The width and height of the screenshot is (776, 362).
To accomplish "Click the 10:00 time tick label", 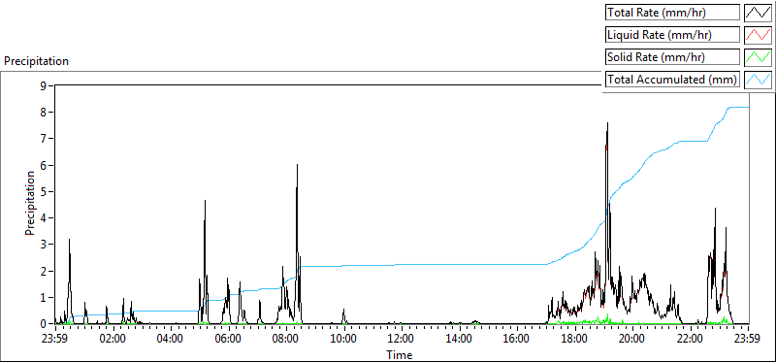I will click(x=344, y=340).
